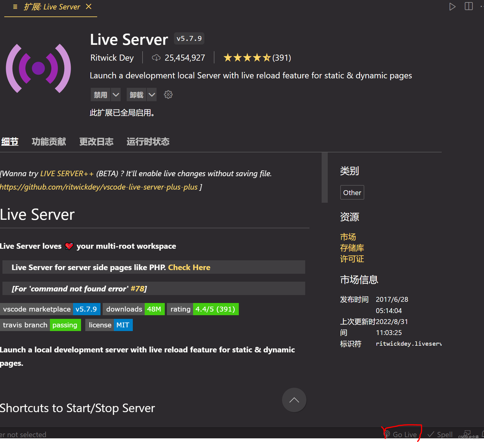
Task: Open the 更改日志 tab
Action: pyautogui.click(x=96, y=142)
